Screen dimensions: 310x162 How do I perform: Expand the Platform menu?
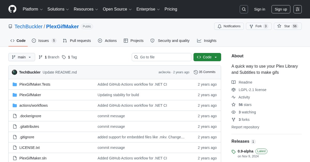33,9
